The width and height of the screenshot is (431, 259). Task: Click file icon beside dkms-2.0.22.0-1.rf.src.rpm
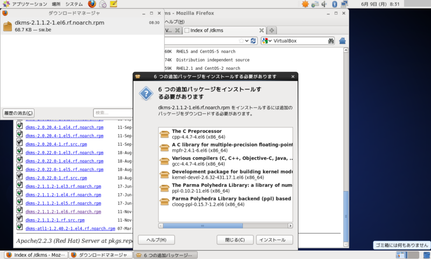click(19, 176)
